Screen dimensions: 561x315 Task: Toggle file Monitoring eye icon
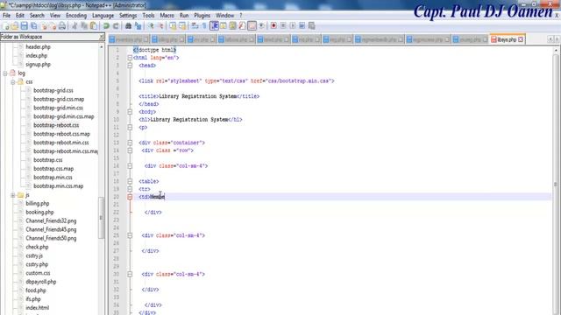[x=261, y=25]
